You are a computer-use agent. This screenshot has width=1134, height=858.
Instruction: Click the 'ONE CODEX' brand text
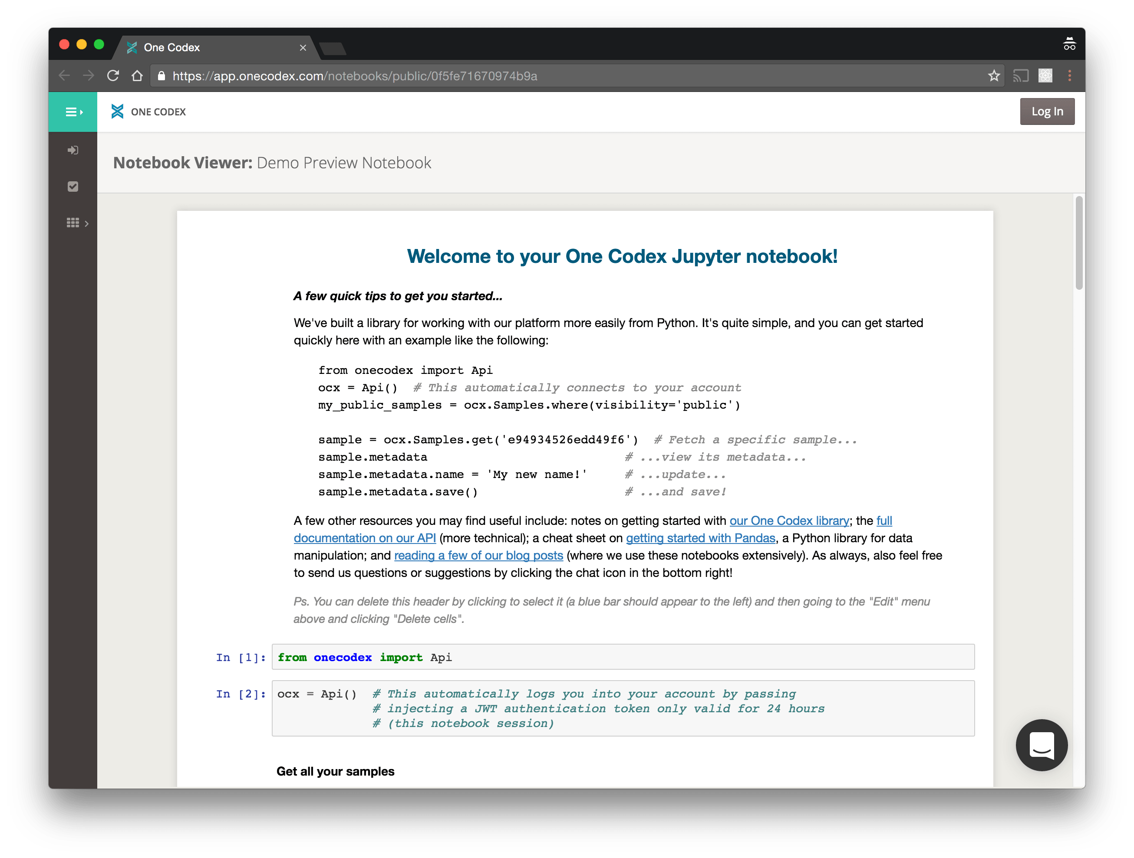[x=158, y=111]
